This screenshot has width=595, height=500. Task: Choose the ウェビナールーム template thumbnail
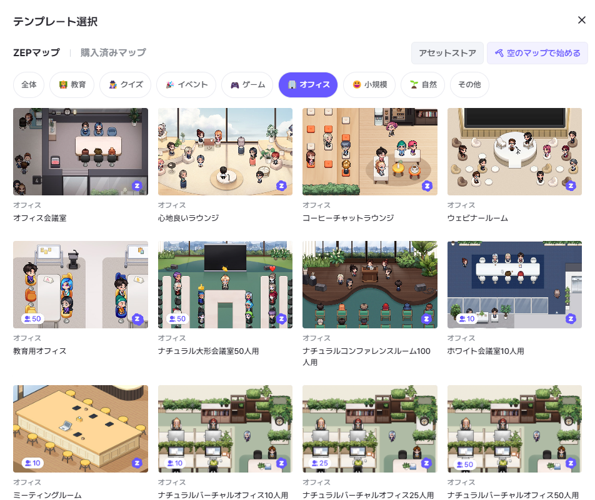pyautogui.click(x=514, y=152)
